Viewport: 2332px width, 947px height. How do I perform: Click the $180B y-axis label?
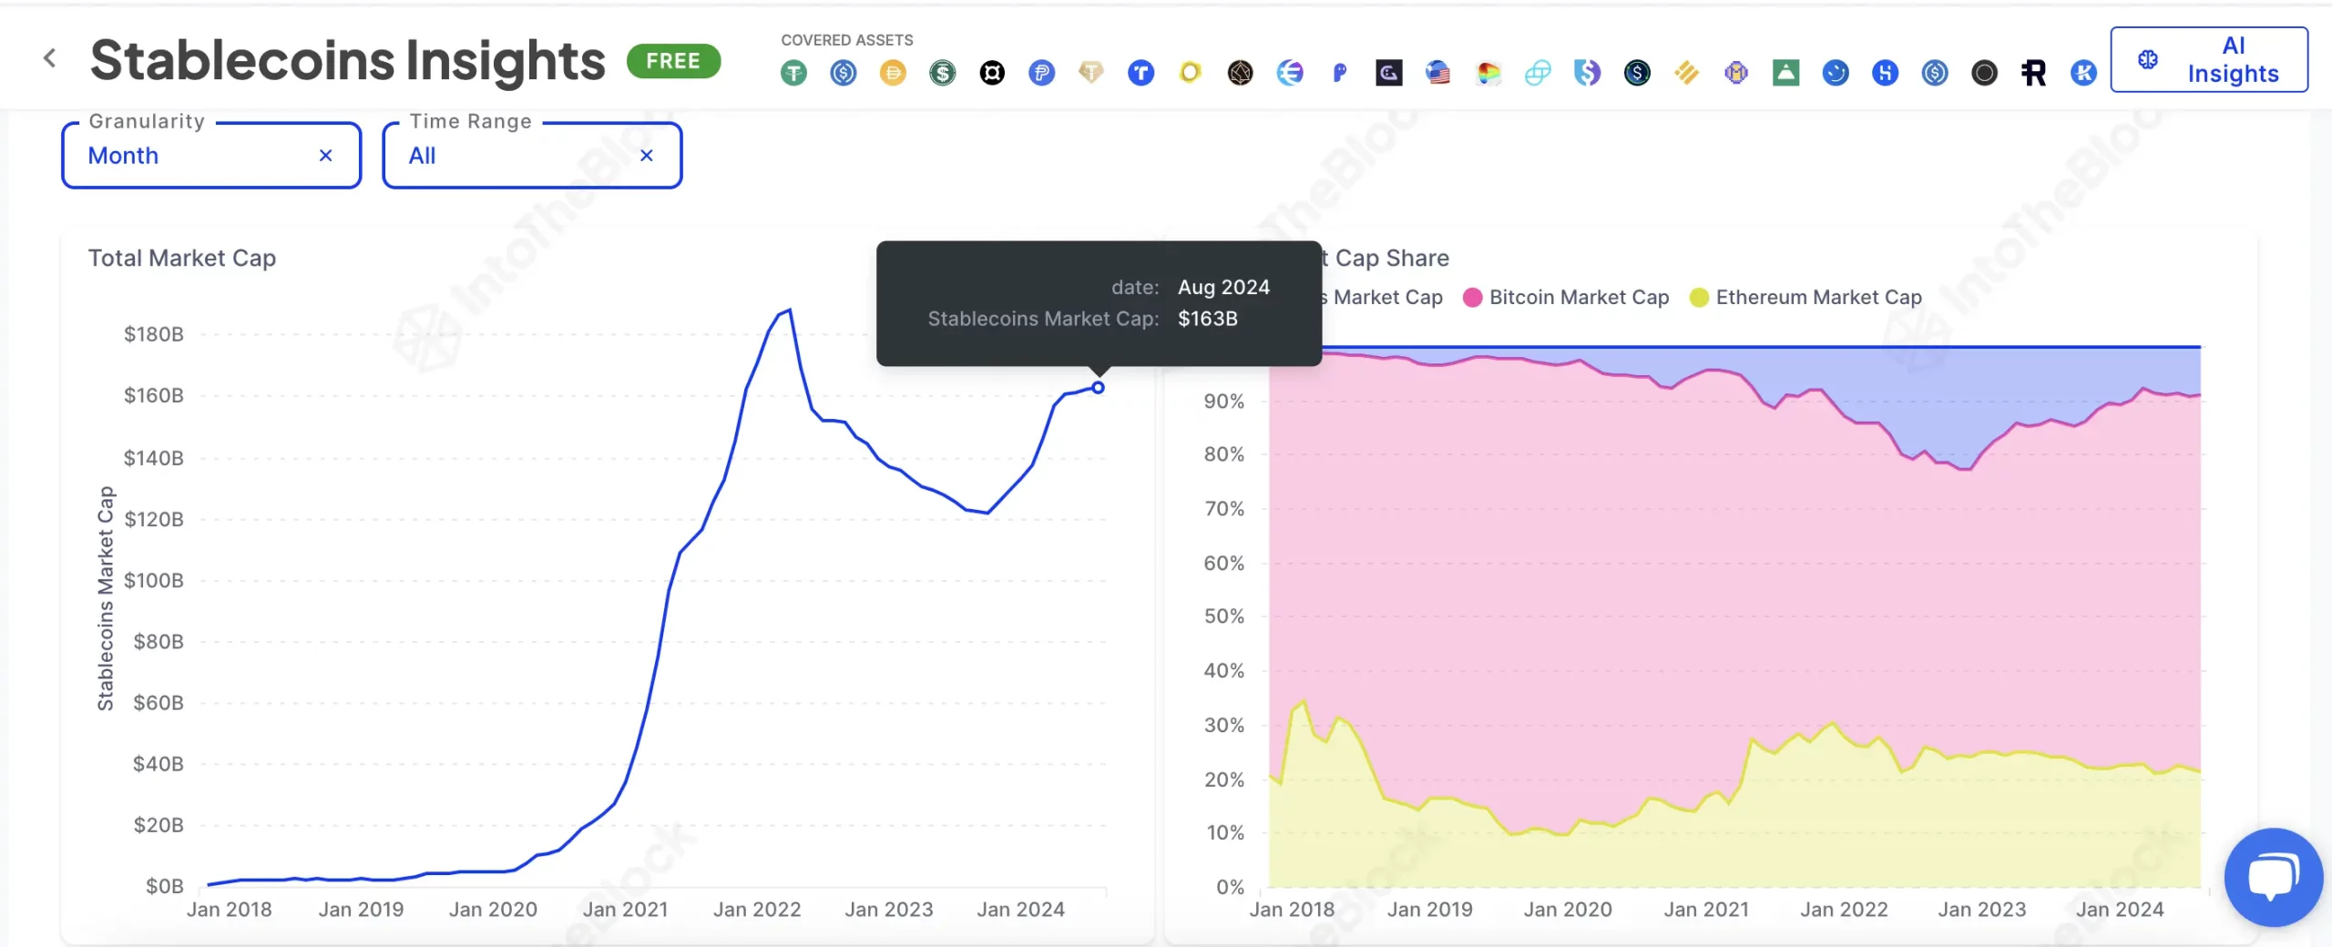click(x=154, y=334)
